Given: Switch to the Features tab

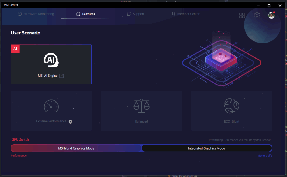Looking at the screenshot, I should click(x=86, y=14).
